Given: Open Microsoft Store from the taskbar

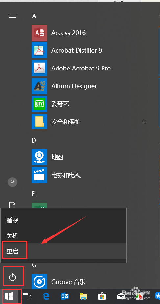Looking at the screenshot, I should [102, 296].
